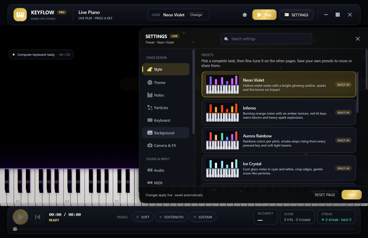
Task: Open the SETTINGS button in top bar
Action: pos(296,15)
